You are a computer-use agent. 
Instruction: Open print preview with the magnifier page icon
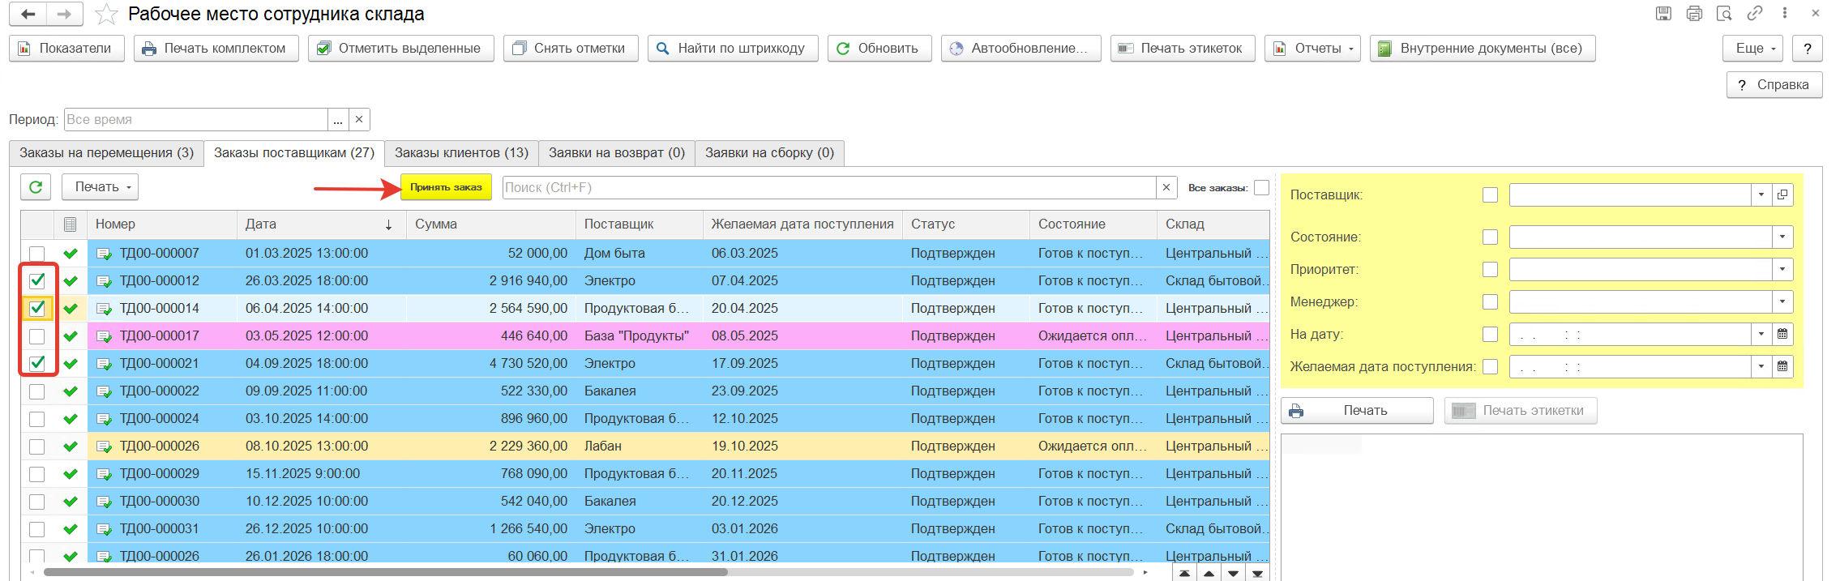coord(1725,13)
